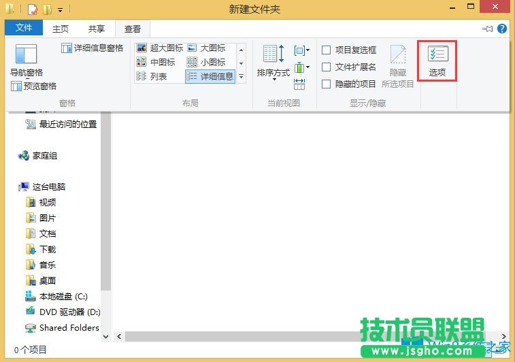This screenshot has width=515, height=362.
Task: Open Music (音乐) folder in tree
Action: click(41, 265)
